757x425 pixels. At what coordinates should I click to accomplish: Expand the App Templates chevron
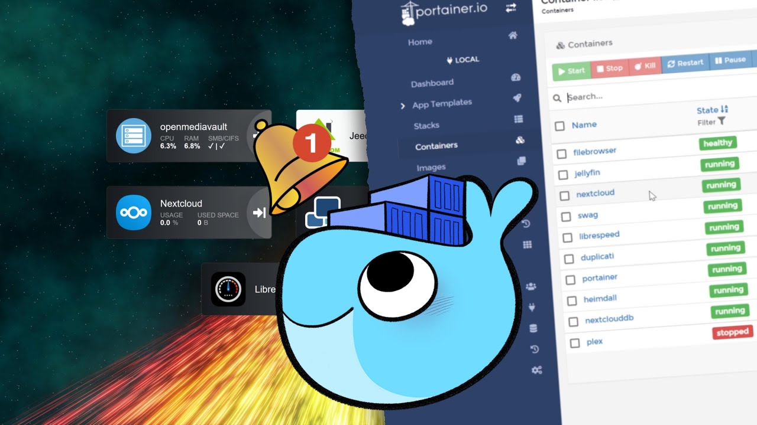tap(403, 106)
